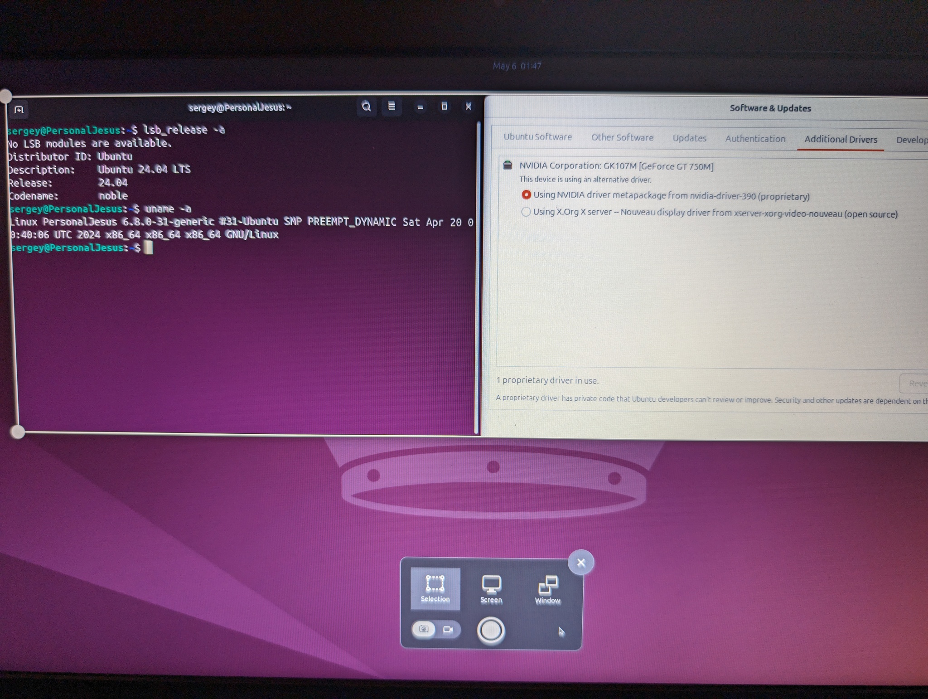Choose the Screen capture mode
This screenshot has width=928, height=699.
tap(491, 589)
